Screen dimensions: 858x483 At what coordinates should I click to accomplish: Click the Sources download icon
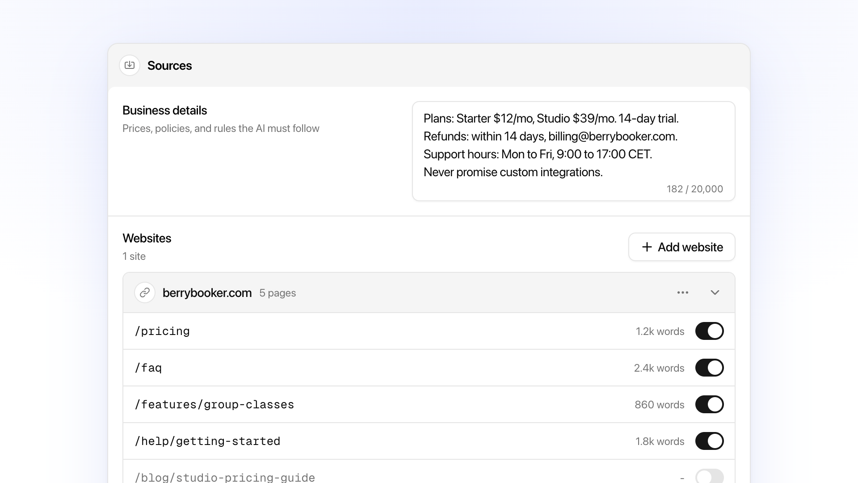coord(130,65)
